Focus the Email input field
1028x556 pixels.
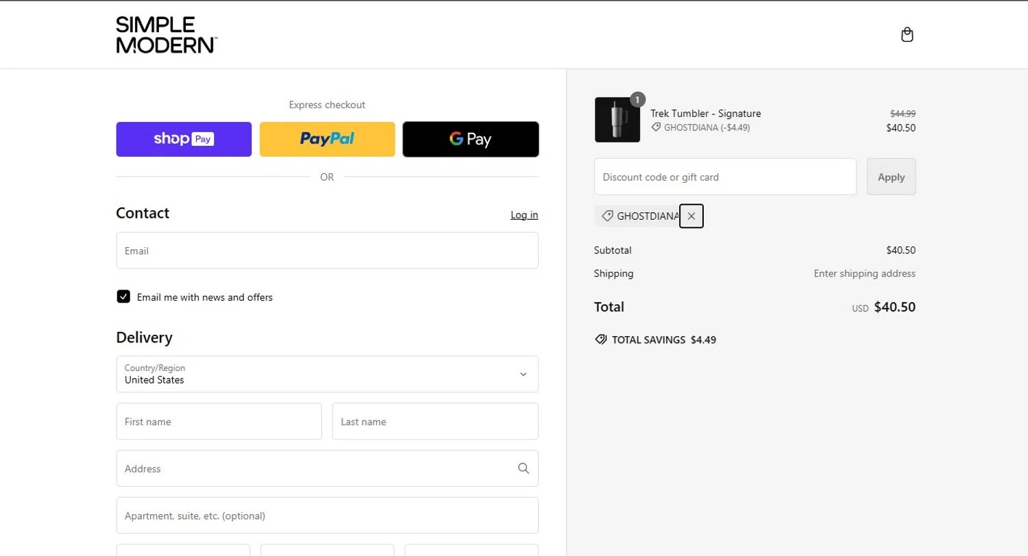coord(327,251)
